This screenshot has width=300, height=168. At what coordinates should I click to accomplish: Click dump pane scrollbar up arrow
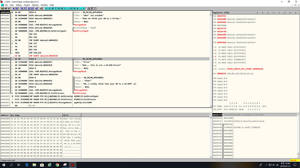point(211,115)
